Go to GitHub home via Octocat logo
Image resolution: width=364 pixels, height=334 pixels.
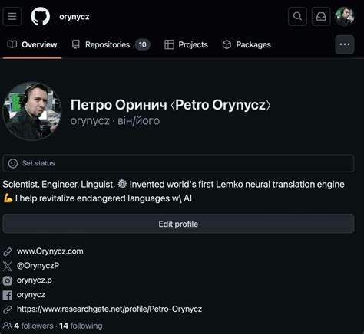[x=41, y=17]
